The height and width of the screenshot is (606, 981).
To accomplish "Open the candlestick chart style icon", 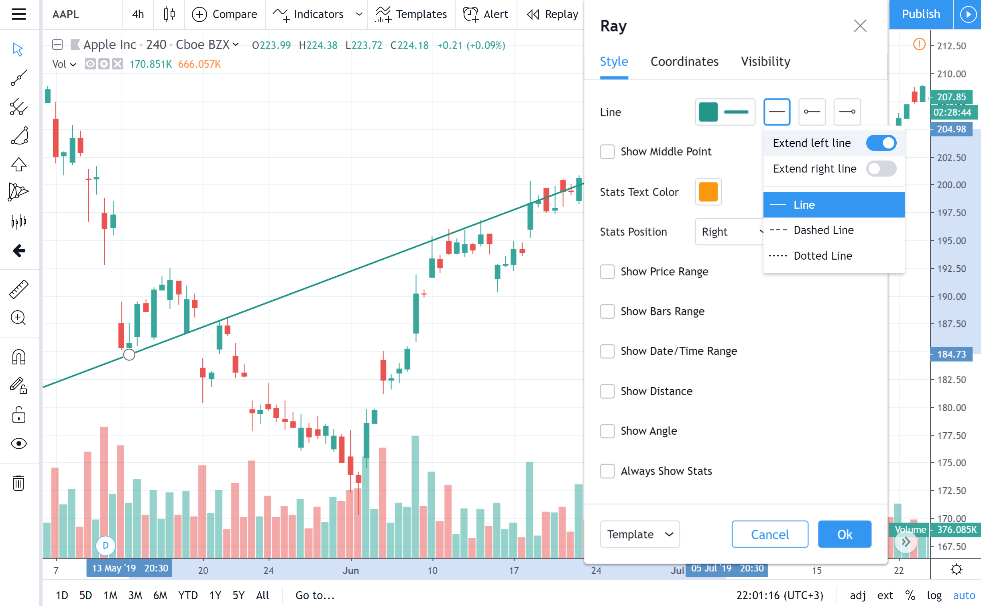I will (x=169, y=14).
